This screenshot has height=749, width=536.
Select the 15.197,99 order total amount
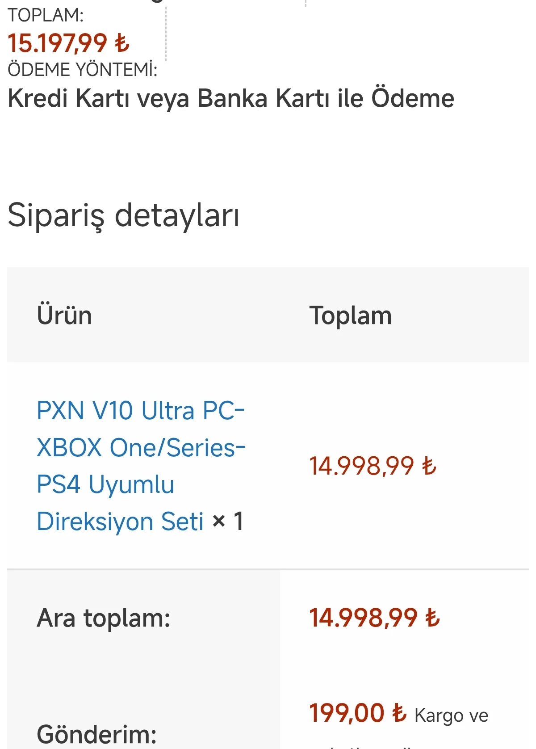pos(58,43)
